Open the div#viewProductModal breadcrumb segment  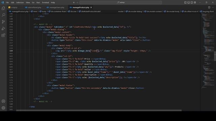(91, 11)
